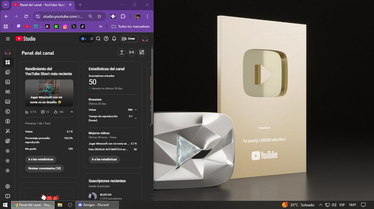Open the Studio hamburger menu
Screen dimensions: 374x209
[x=8, y=39]
